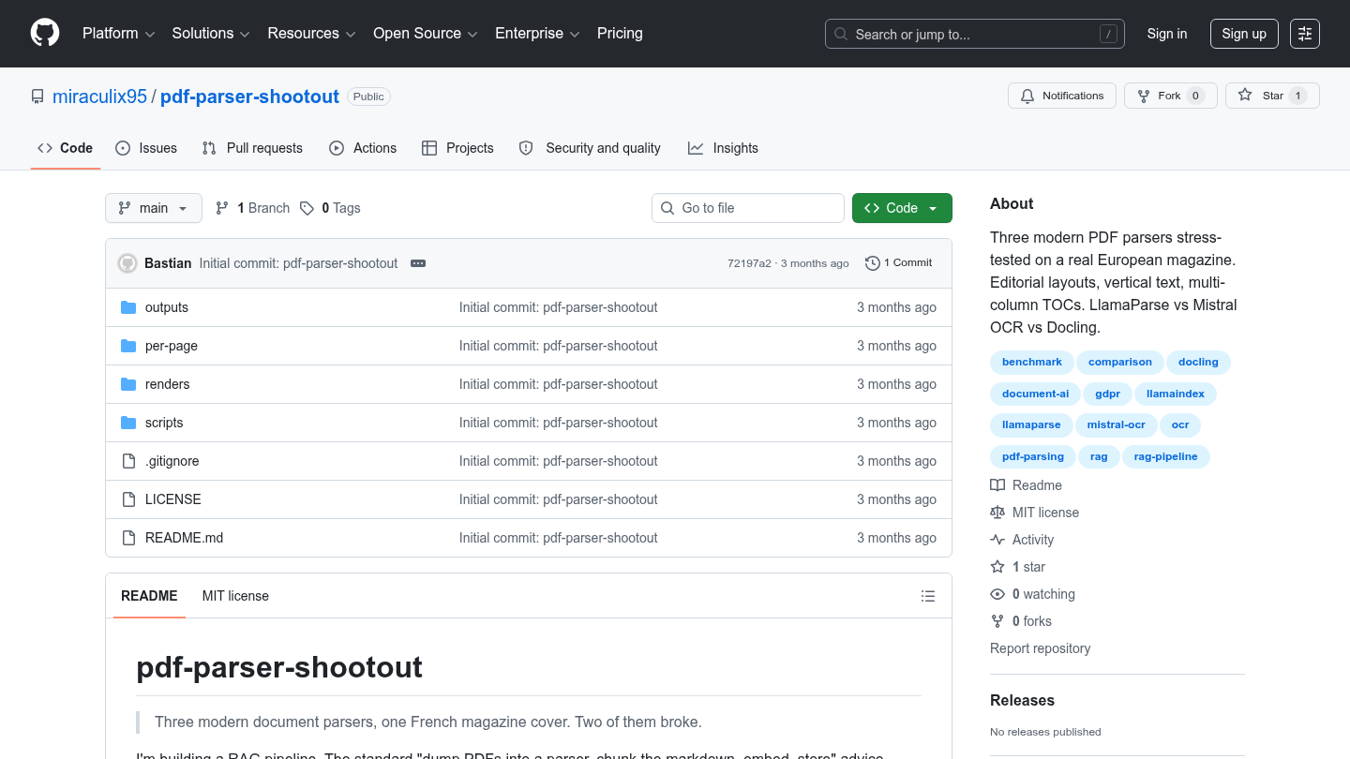This screenshot has height=759, width=1350.
Task: Switch to the Security and quality tab
Action: pos(590,148)
